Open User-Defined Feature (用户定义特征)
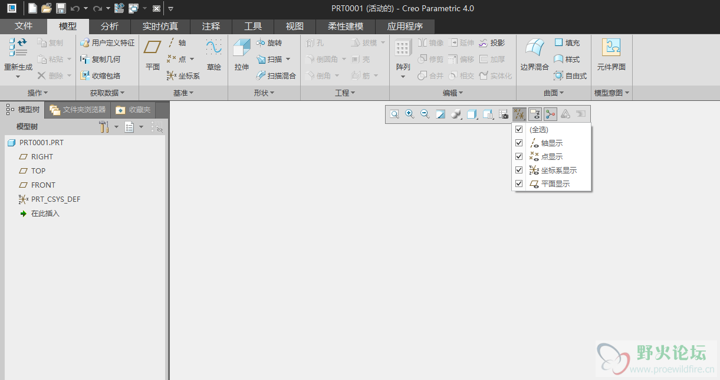 pos(107,43)
